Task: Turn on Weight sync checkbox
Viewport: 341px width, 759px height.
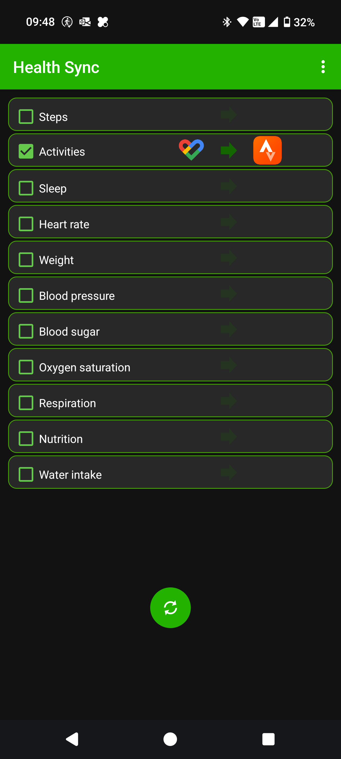Action: coord(26,260)
